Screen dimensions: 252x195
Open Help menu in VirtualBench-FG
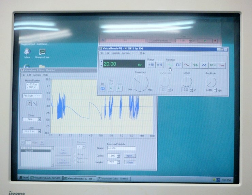142,53
